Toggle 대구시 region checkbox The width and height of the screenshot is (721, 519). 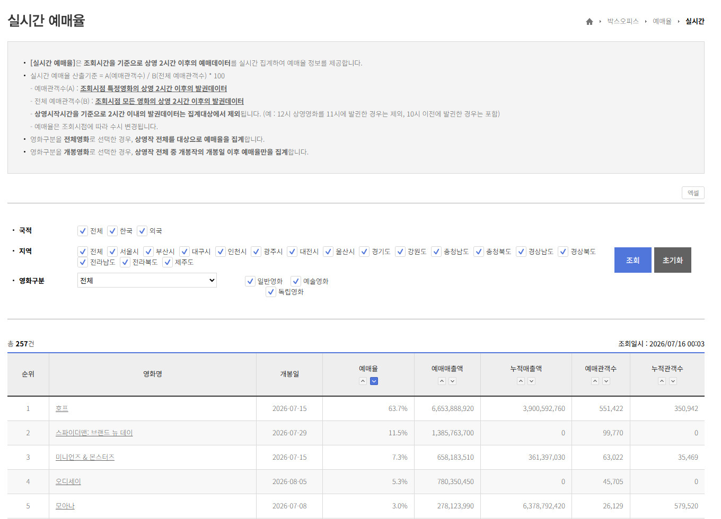184,252
